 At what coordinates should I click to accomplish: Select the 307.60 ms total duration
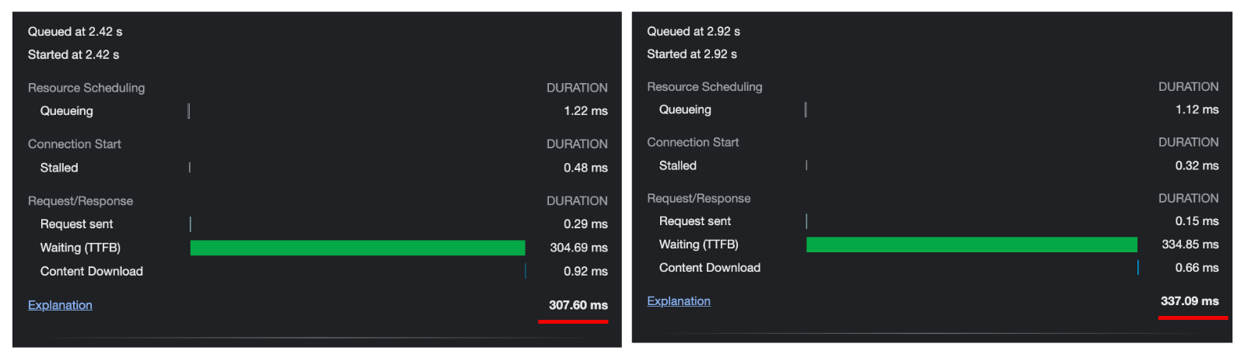coord(578,305)
